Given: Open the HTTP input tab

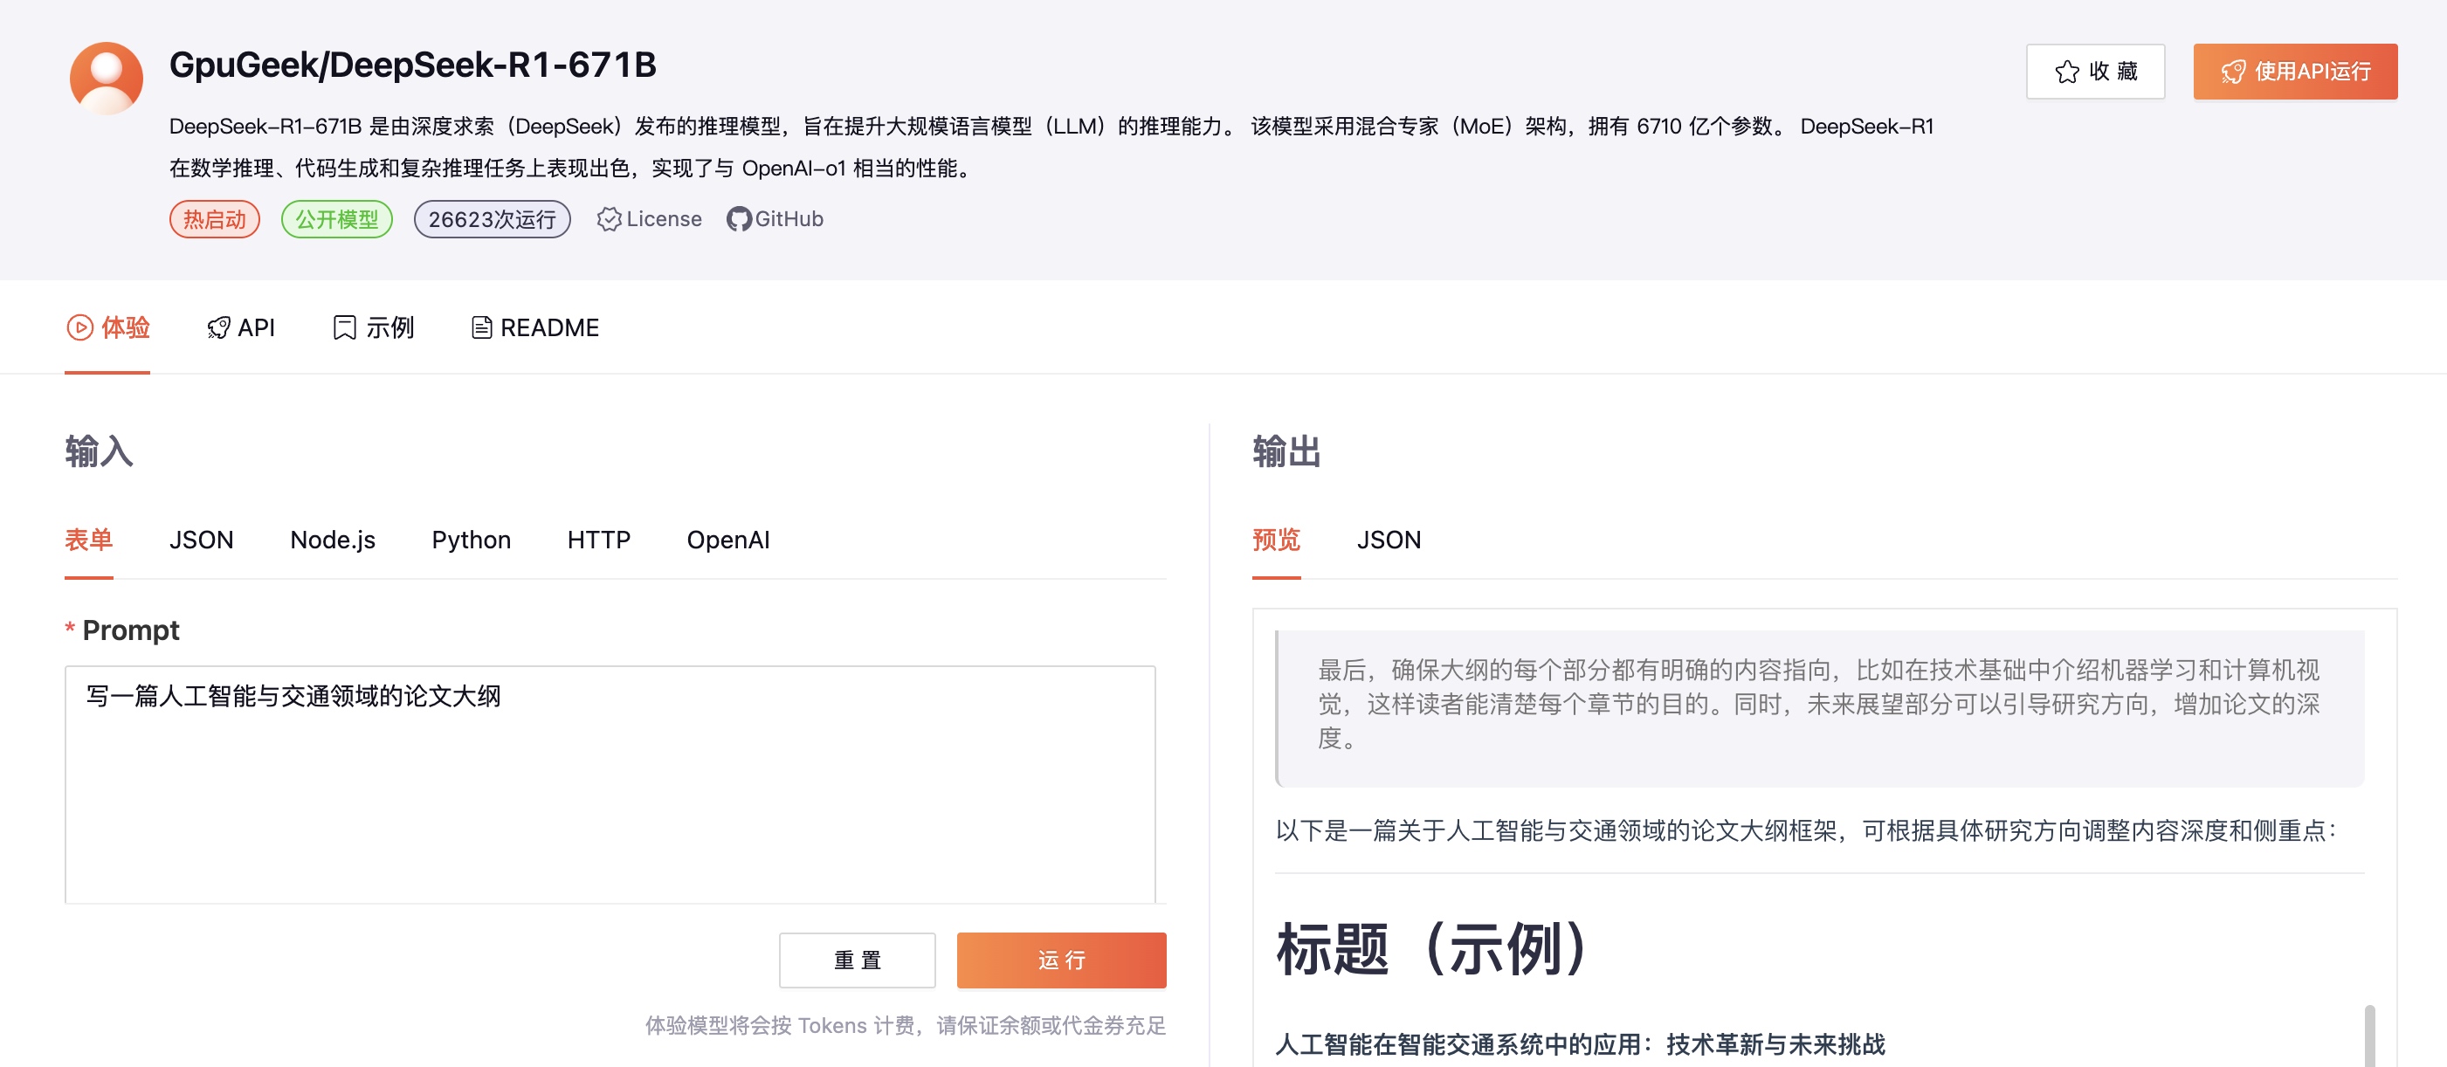Looking at the screenshot, I should pyautogui.click(x=598, y=540).
